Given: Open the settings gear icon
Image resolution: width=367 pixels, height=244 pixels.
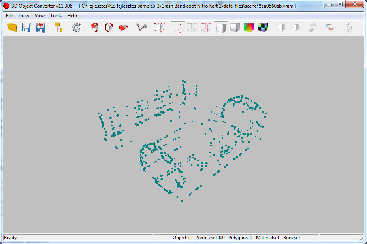Looking at the screenshot, I should click(x=77, y=27).
